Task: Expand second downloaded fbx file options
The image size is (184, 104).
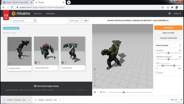Action: [x=60, y=100]
